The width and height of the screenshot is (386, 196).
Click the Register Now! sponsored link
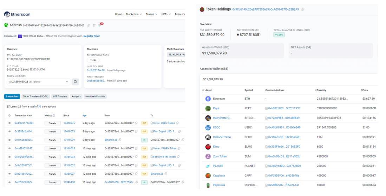coord(92,36)
